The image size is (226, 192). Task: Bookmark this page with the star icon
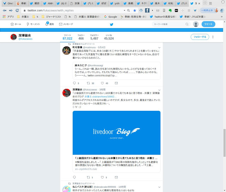135,10
